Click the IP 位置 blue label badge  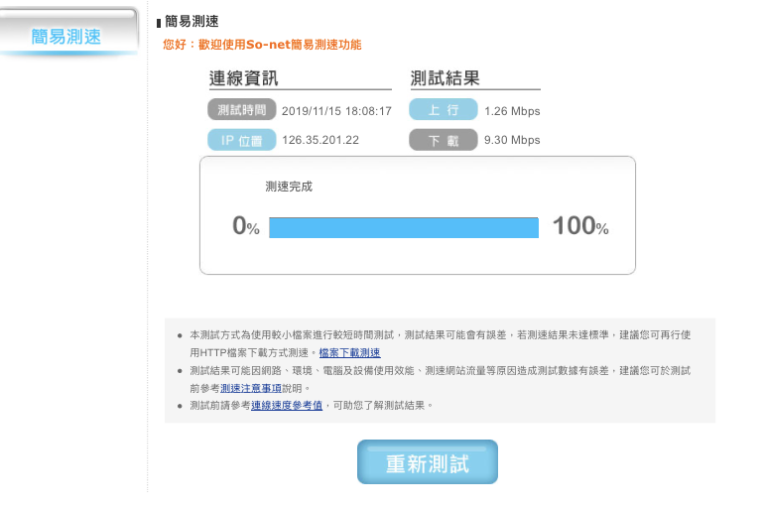point(242,140)
